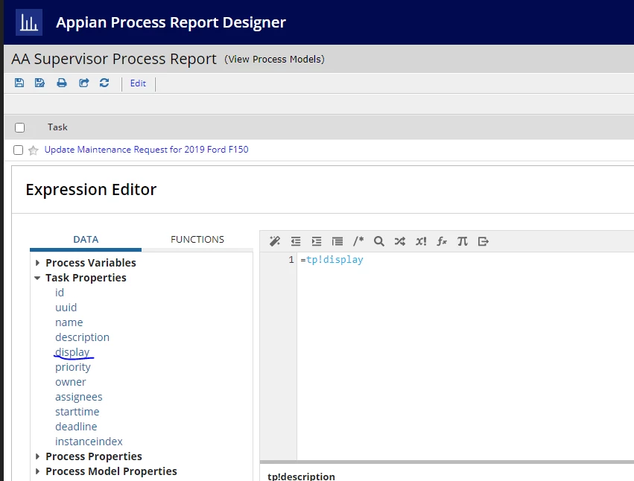Toggle the select-all checkbox beside Task header

[19, 128]
